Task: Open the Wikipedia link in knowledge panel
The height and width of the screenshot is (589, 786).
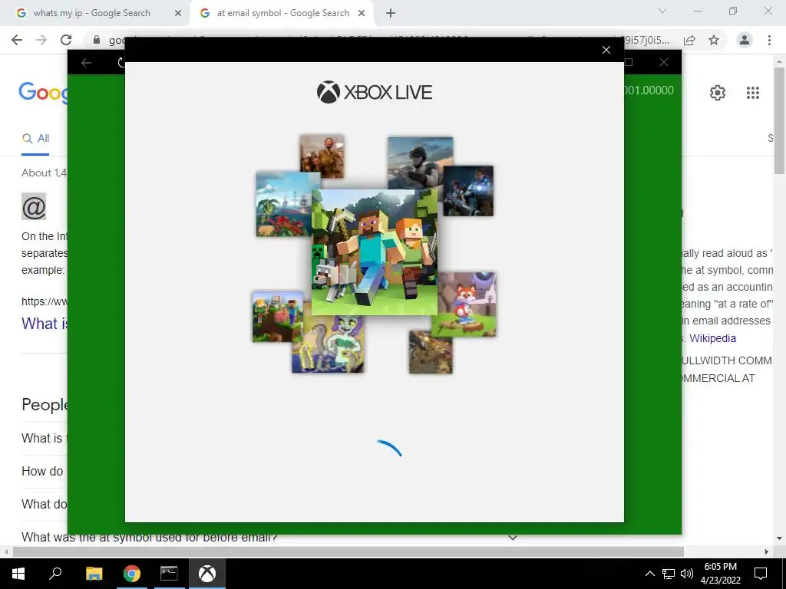Action: click(x=712, y=338)
